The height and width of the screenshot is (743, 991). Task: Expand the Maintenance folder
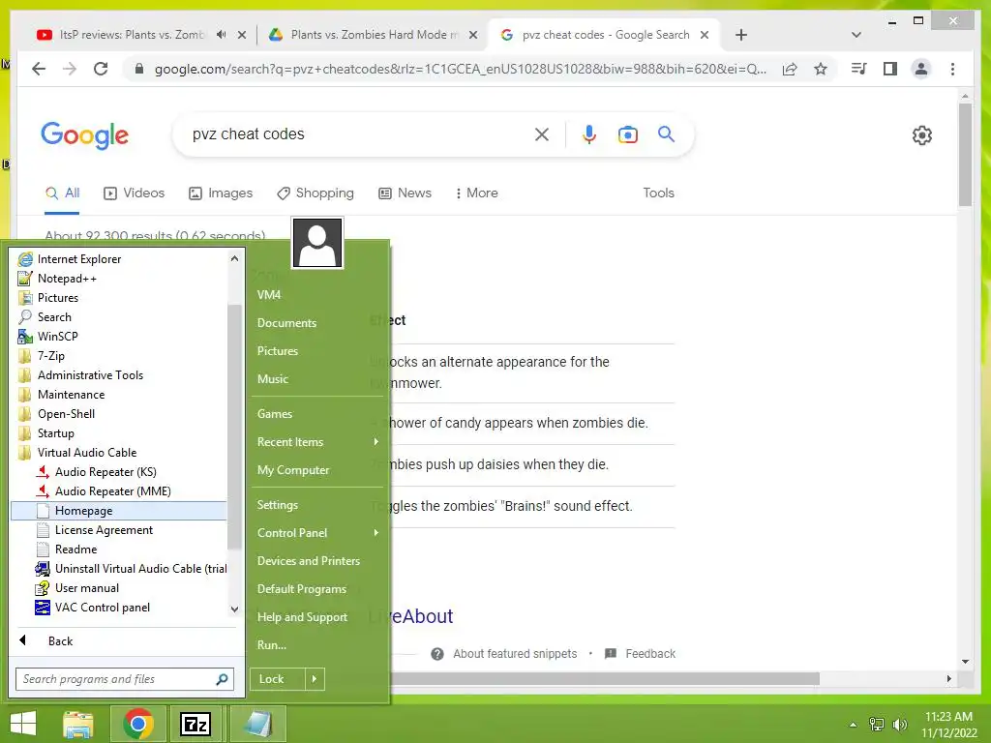[x=119, y=395]
